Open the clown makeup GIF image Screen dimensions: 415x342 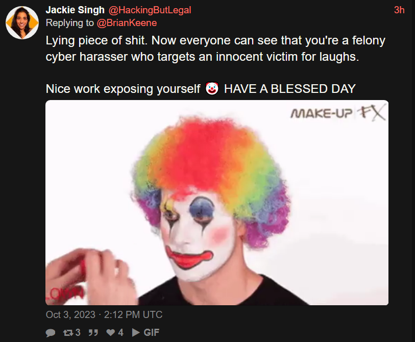[x=217, y=203]
